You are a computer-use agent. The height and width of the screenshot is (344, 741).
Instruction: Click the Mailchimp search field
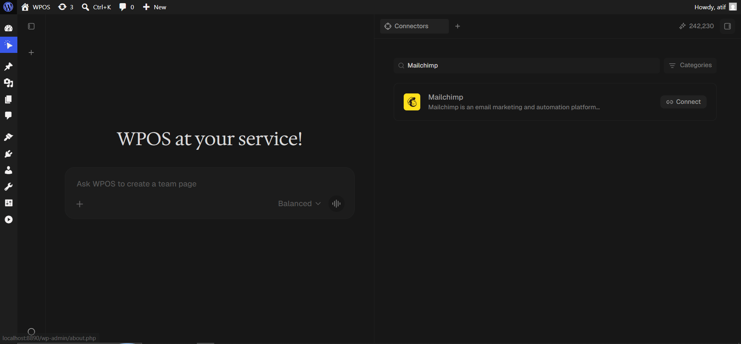coord(527,66)
